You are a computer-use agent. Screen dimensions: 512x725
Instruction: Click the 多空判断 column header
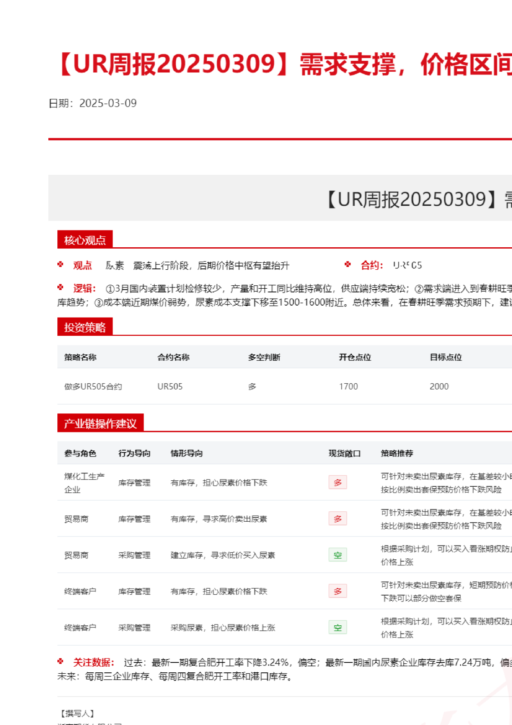click(x=264, y=357)
